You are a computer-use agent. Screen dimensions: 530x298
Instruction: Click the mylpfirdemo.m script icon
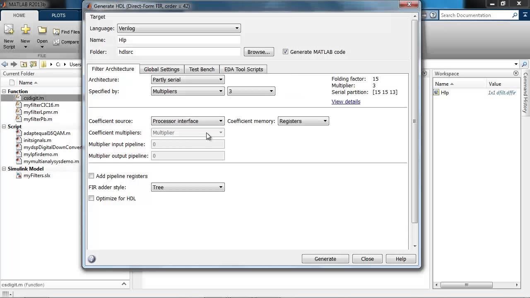(19, 154)
